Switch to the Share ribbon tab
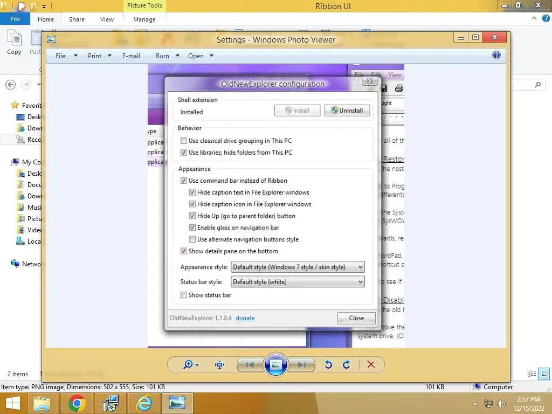The height and width of the screenshot is (414, 552). coord(77,19)
